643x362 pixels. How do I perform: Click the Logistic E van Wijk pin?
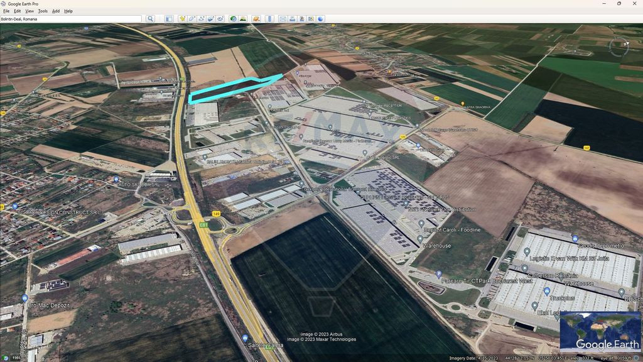pyautogui.click(x=527, y=251)
